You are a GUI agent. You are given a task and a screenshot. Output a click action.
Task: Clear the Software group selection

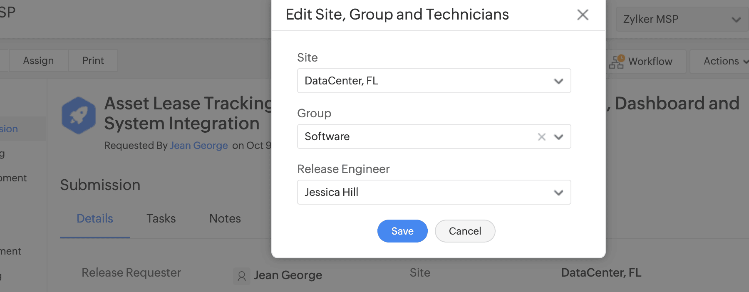[541, 137]
